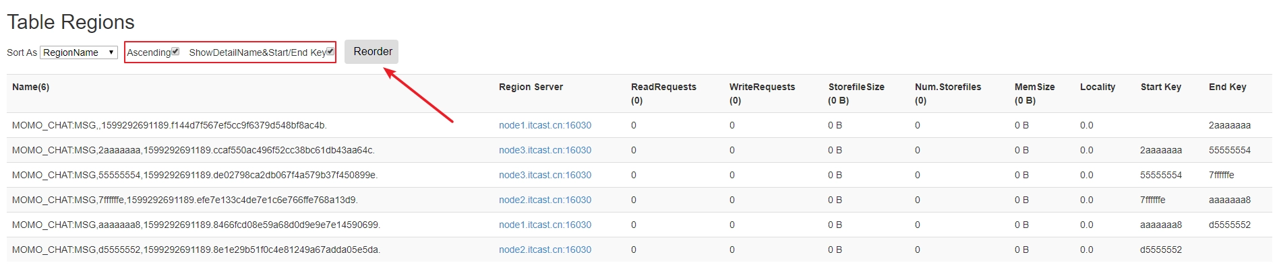
Task: Click the Reorder button
Action: point(371,52)
